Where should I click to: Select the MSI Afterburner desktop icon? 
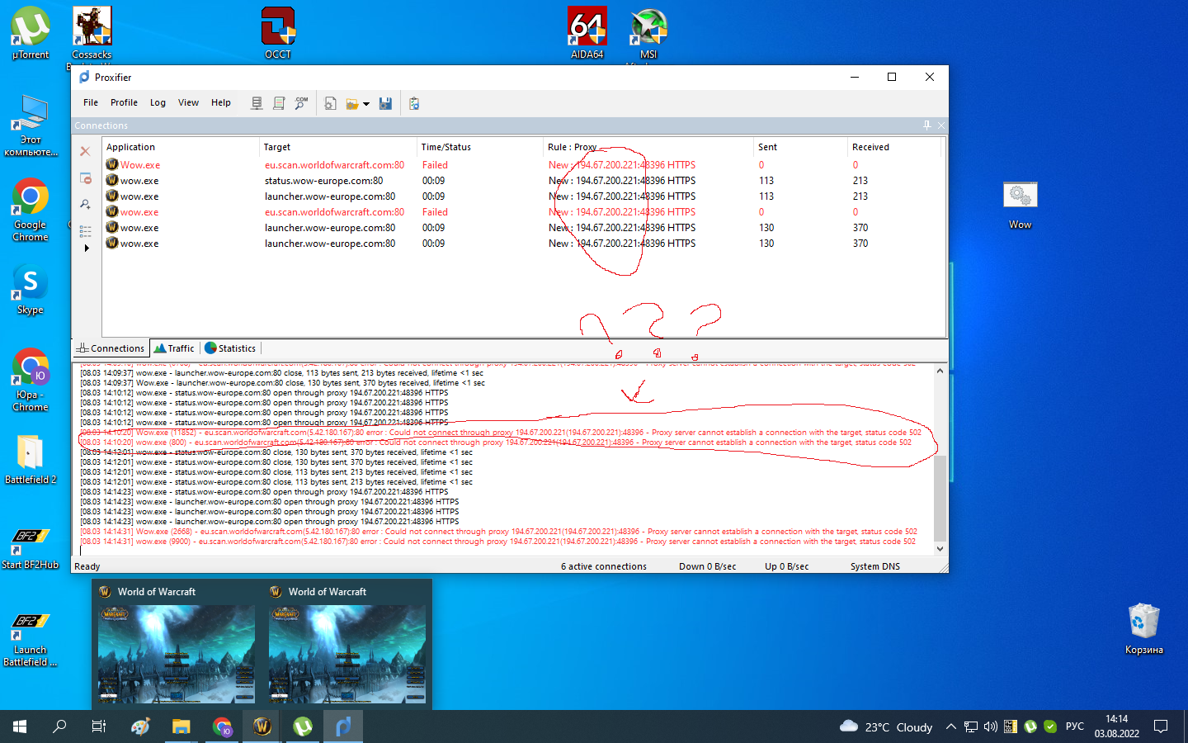[648, 33]
